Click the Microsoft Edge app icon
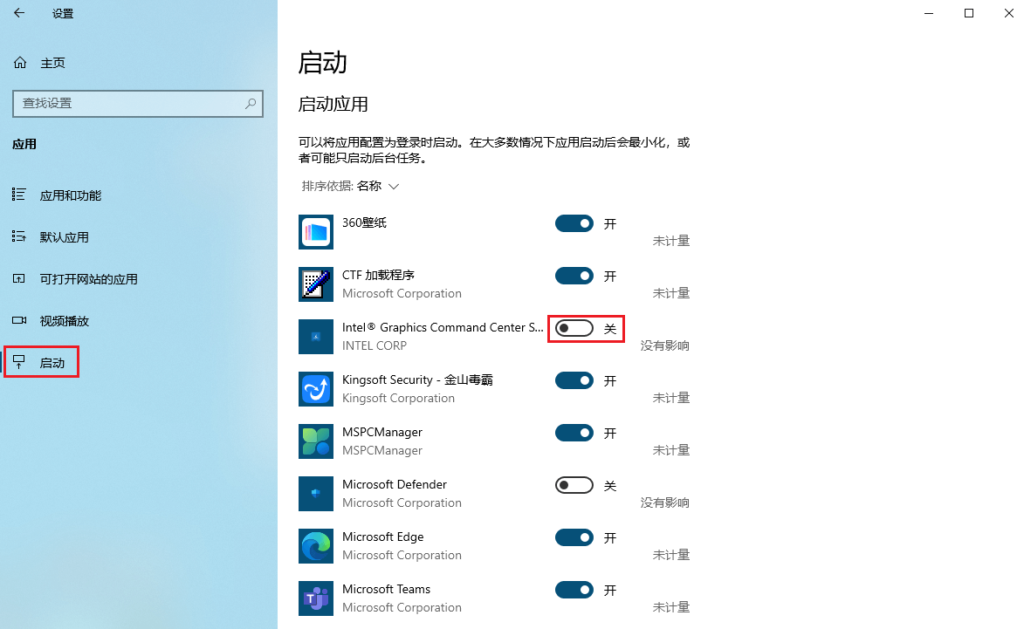1024x629 pixels. coord(315,545)
